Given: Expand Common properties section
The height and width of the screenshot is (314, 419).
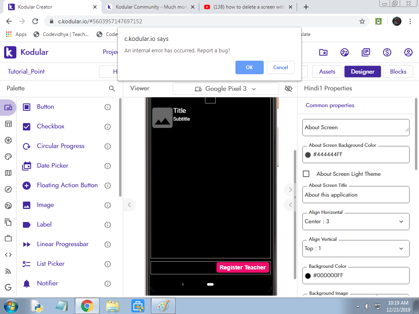Looking at the screenshot, I should pos(330,105).
